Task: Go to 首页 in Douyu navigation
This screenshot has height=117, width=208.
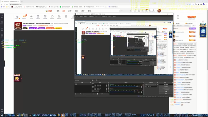Action: coord(58,11)
